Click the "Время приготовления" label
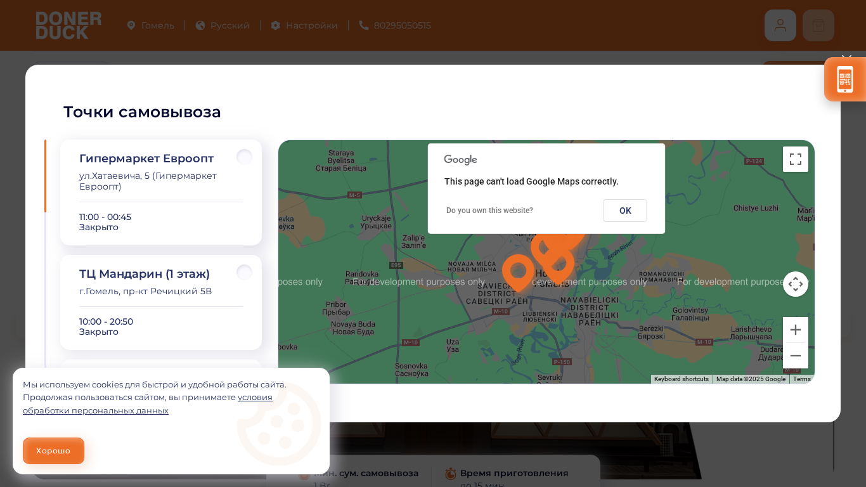This screenshot has height=487, width=866. point(514,473)
